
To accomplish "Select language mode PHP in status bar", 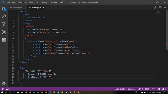I will coord(153,89).
